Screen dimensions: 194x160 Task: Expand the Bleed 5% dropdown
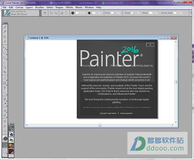click(157, 13)
